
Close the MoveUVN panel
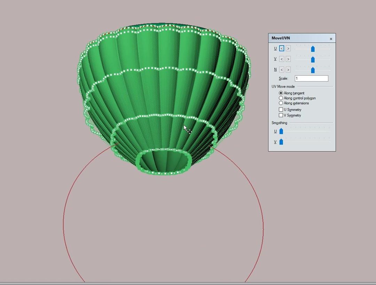pyautogui.click(x=331, y=39)
